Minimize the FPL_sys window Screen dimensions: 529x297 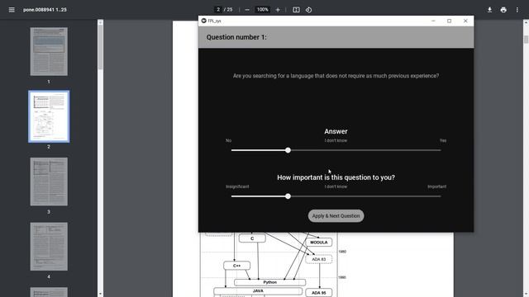coord(433,21)
